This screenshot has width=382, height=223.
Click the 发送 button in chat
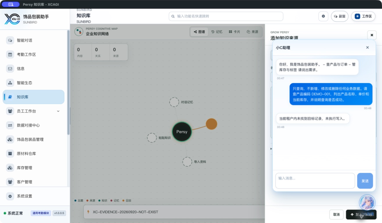[x=365, y=181]
